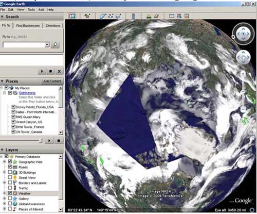This screenshot has width=257, height=214.
Task: Click the Print icon in toolbar
Action: (x=179, y=16)
